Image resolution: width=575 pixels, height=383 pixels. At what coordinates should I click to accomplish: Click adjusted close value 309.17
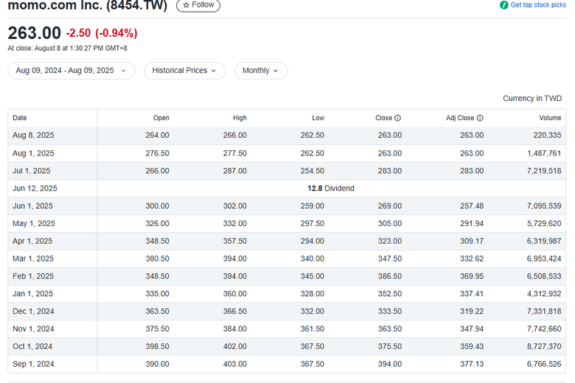472,241
